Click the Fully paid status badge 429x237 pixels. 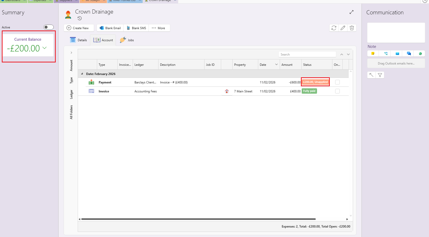309,91
